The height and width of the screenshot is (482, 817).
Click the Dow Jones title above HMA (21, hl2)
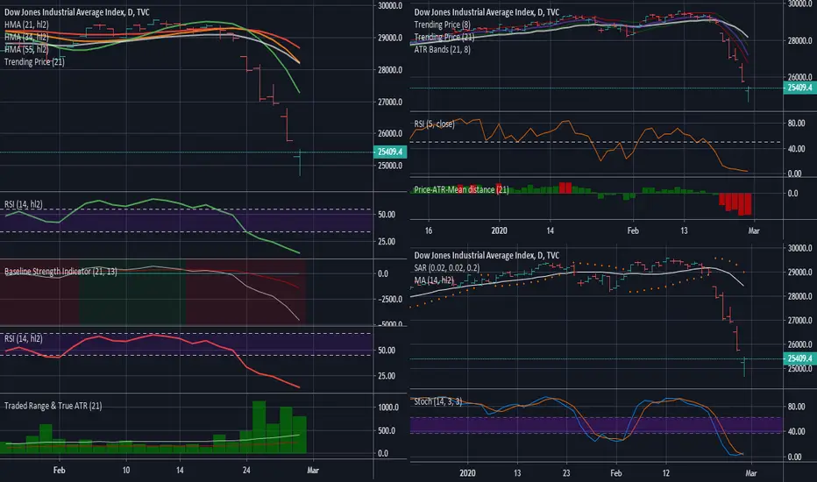77,12
